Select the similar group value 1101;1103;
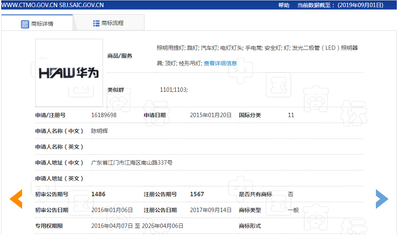 (174, 89)
